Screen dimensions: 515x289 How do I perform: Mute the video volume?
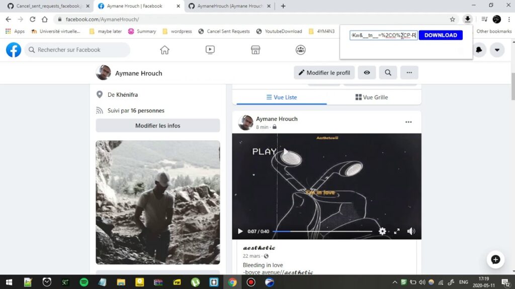tap(411, 231)
